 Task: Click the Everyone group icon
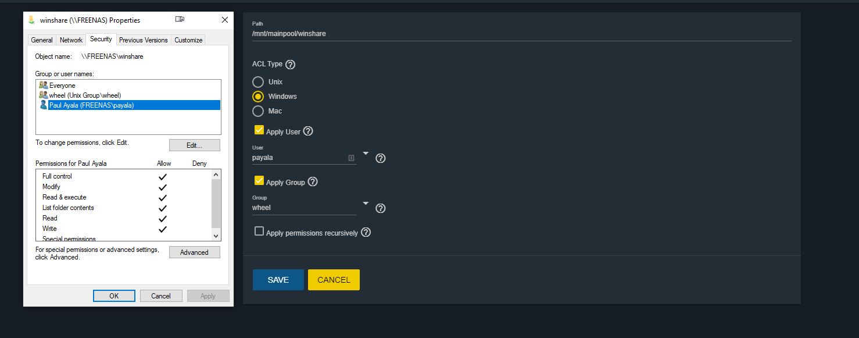click(44, 86)
